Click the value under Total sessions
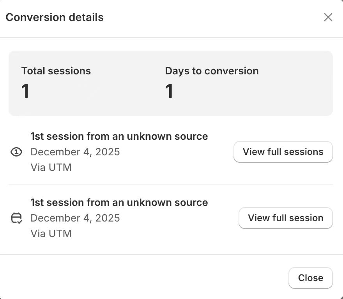 click(x=25, y=91)
